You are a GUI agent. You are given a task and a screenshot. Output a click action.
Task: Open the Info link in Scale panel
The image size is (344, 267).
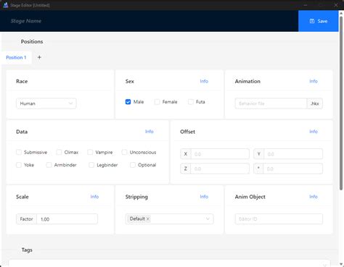[x=94, y=197]
